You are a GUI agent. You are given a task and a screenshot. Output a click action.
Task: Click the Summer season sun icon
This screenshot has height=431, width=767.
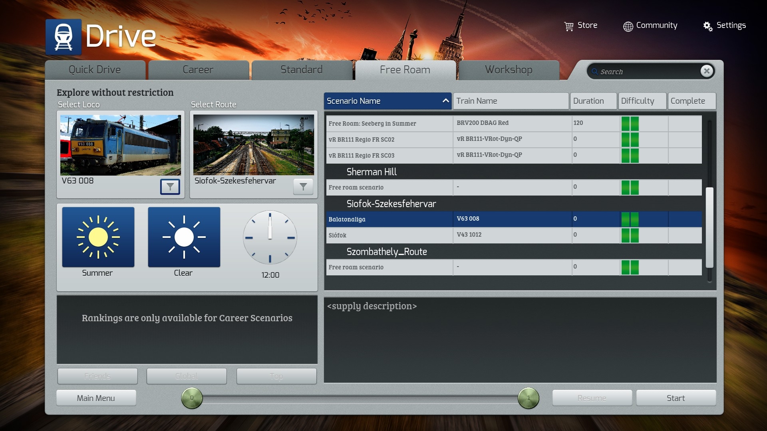[x=98, y=237]
